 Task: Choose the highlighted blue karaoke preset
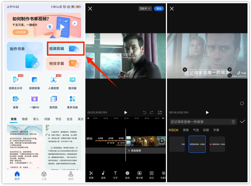point(197,144)
